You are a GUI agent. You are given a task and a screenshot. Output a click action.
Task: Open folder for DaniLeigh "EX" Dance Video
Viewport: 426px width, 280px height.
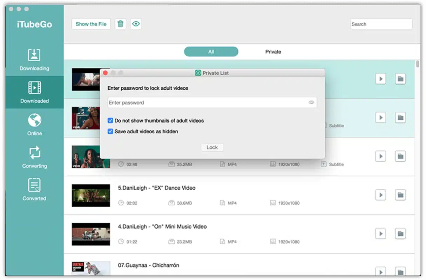pos(400,195)
